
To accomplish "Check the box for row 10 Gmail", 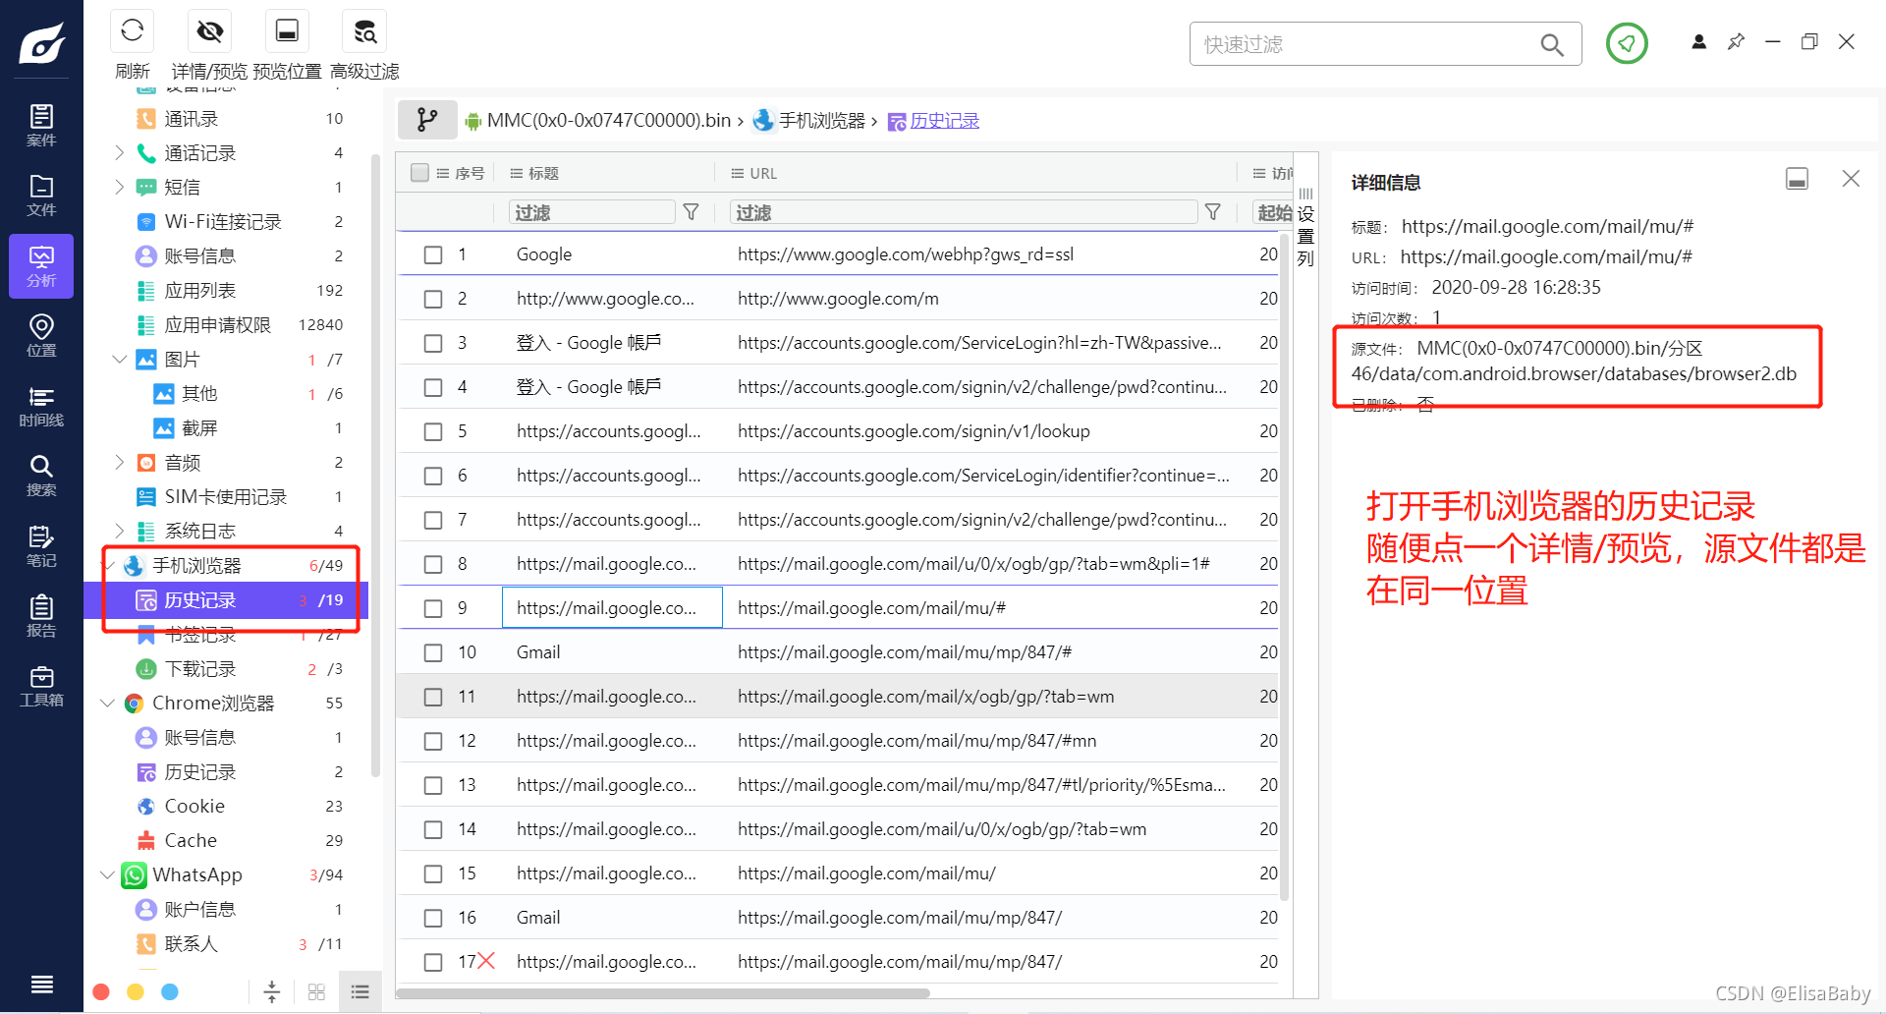I will pyautogui.click(x=433, y=652).
